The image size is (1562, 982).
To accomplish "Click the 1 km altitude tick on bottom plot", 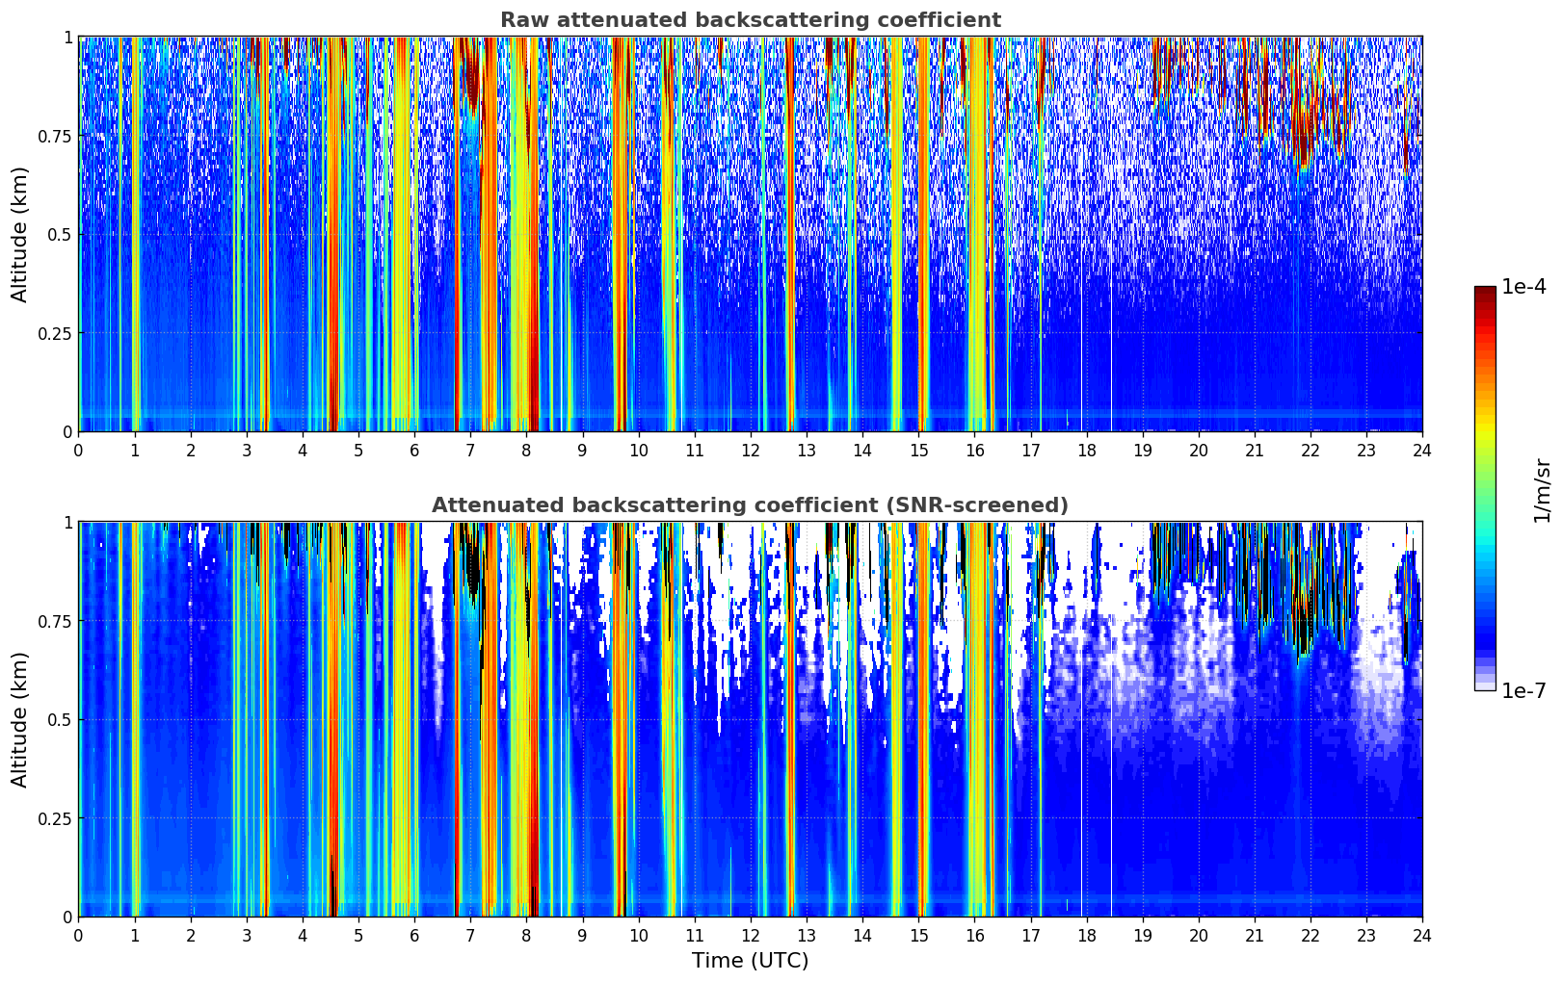I will [67, 522].
